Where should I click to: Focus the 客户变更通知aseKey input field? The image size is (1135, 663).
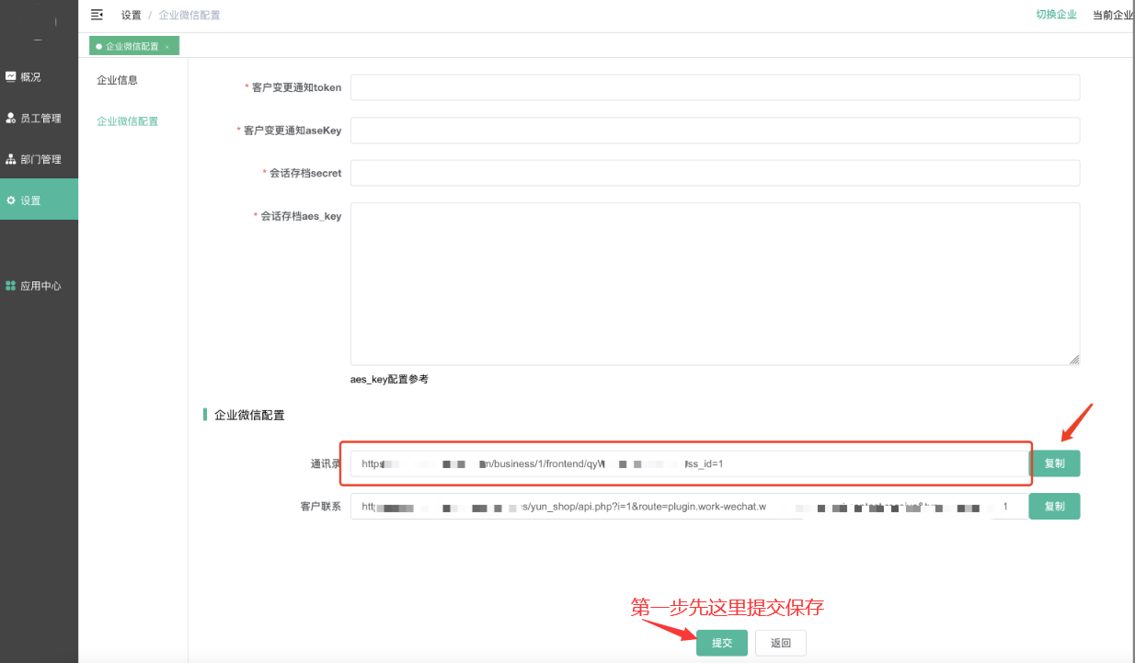click(715, 131)
